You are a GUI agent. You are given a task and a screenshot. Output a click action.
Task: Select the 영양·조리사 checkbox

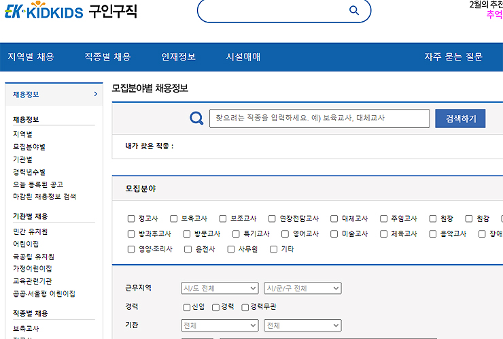click(x=131, y=249)
